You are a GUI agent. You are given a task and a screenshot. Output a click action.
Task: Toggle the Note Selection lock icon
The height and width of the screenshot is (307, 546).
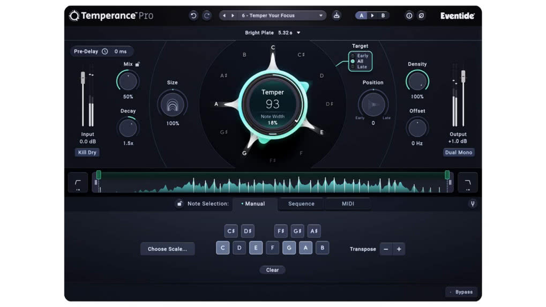179,204
